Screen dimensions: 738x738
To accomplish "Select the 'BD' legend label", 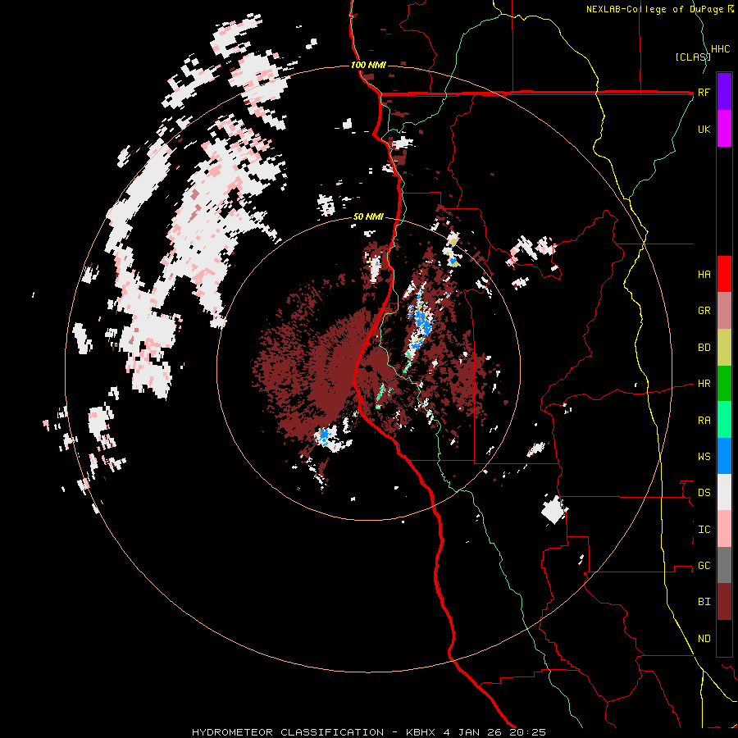I will click(x=704, y=348).
